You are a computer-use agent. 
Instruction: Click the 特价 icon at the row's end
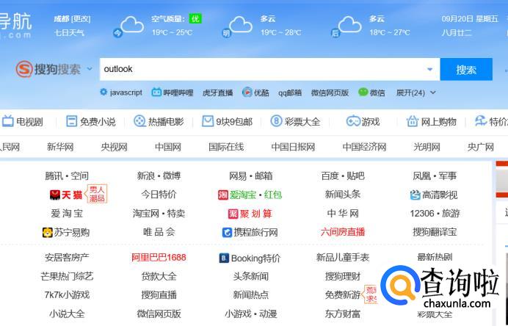[481, 121]
